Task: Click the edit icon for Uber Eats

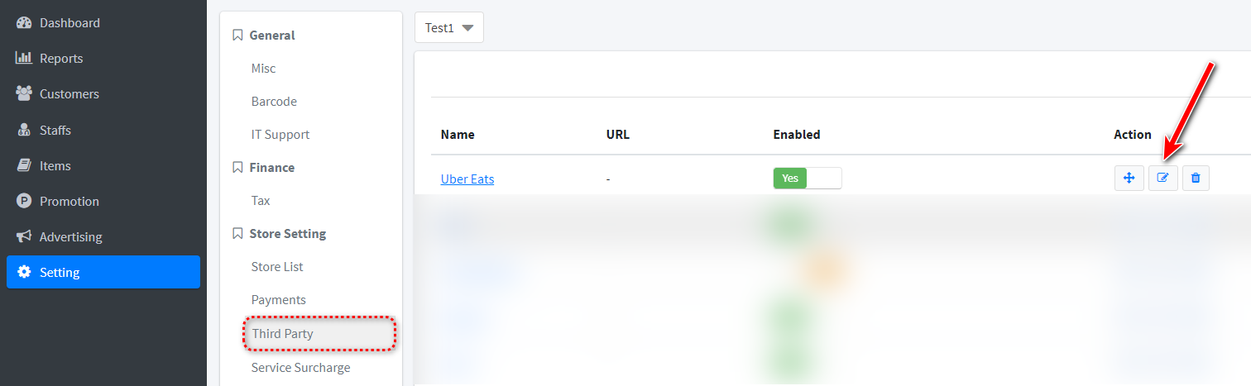Action: pyautogui.click(x=1162, y=178)
